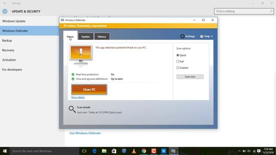Show hidden tray icons chevron
Image resolution: width=276 pixels, height=155 pixels.
pos(239,151)
